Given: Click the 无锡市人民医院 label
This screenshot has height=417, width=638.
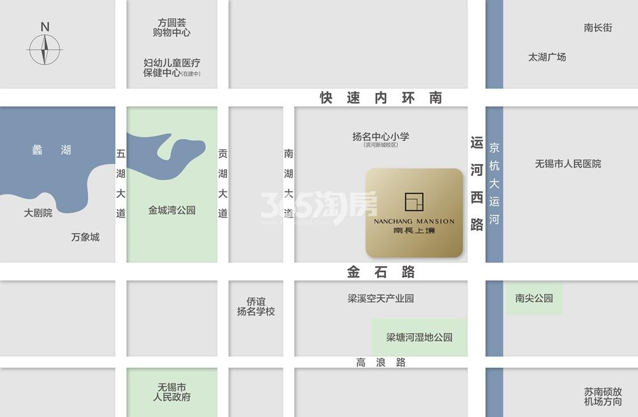Looking at the screenshot, I should tap(568, 164).
